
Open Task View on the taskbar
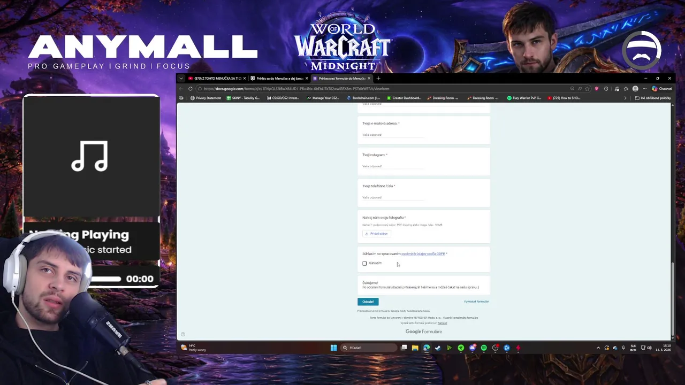[404, 348]
